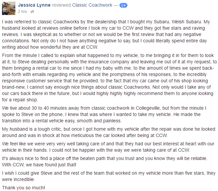This screenshot has height=191, width=218.
Task: Click the words 'Welsh Subaru' in the review
Action: click(186, 22)
